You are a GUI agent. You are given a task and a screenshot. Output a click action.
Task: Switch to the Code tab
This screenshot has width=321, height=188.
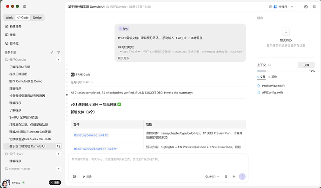pyautogui.click(x=23, y=18)
